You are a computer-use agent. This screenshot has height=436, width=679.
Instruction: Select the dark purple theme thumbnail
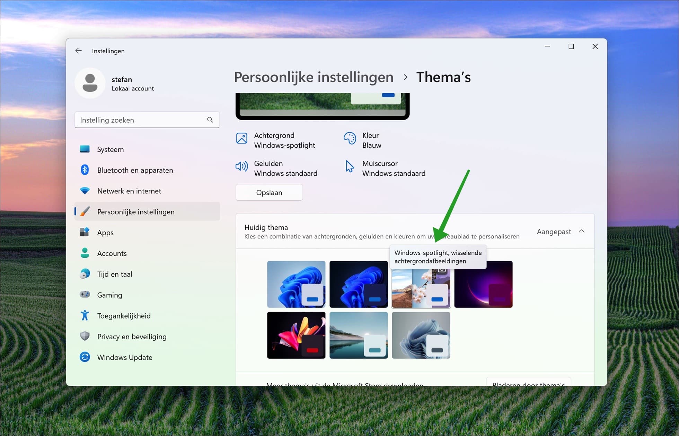point(484,284)
